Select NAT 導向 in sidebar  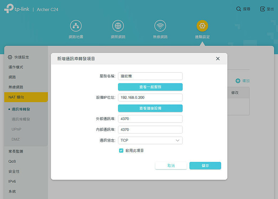[x=26, y=97]
